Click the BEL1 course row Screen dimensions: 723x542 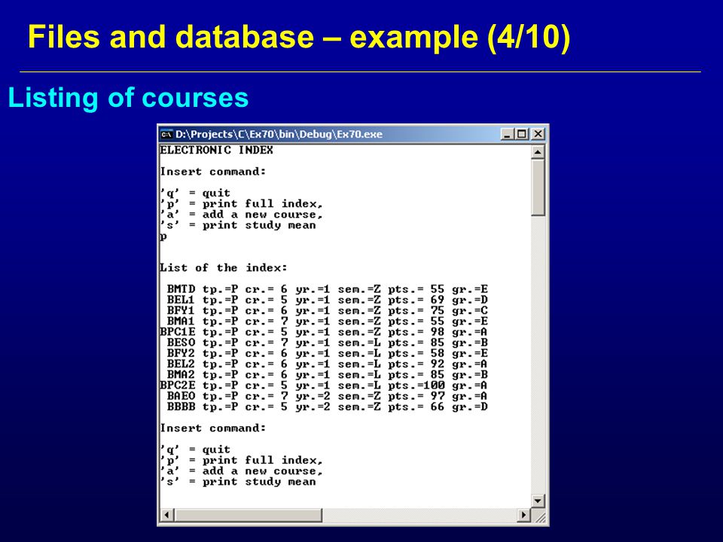pyautogui.click(x=327, y=300)
